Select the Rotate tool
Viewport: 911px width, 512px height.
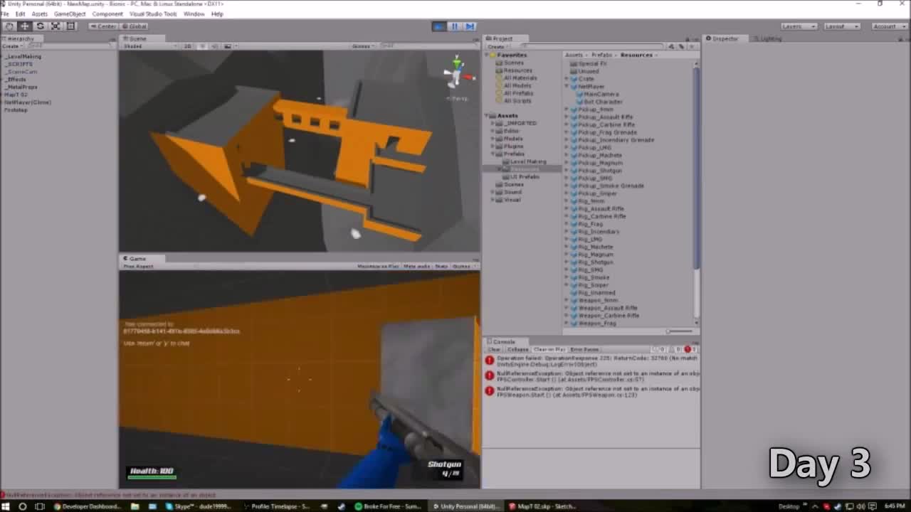(39, 26)
